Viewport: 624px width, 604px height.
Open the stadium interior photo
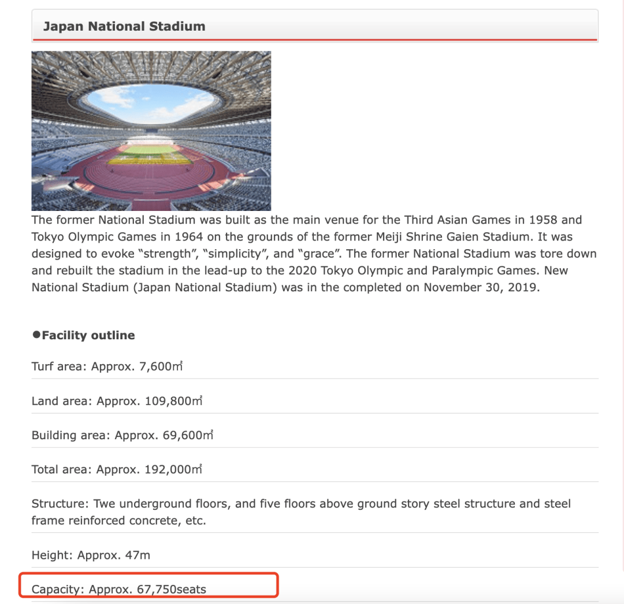151,131
